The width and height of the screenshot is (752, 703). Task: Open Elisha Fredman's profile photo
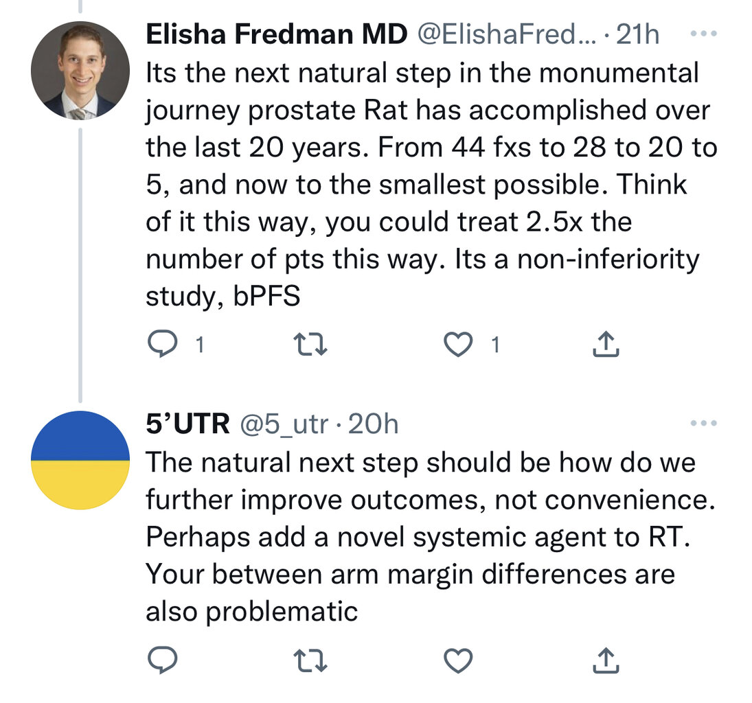[x=80, y=70]
